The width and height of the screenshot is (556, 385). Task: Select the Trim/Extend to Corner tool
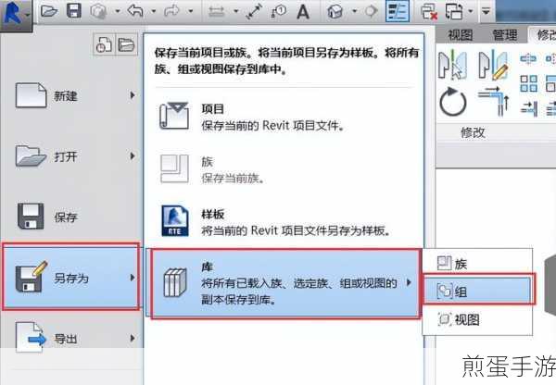494,102
